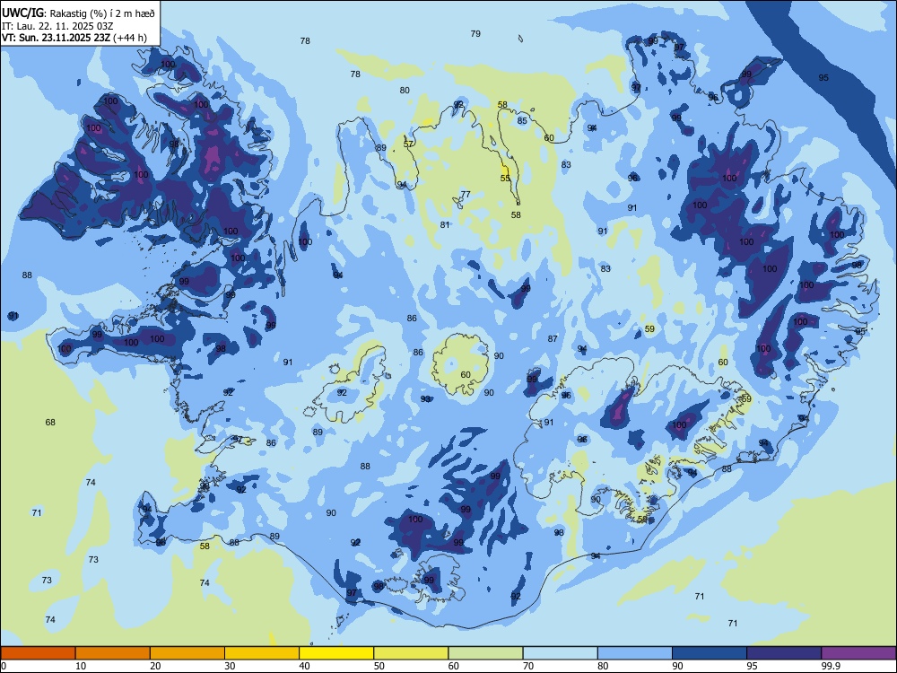Image resolution: width=897 pixels, height=673 pixels.
Task: Click the 'UWC/IG: Rakastig (%) í 2 m hæð' title
Action: click(78, 13)
